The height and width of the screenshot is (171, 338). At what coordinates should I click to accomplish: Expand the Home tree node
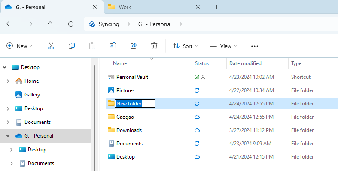[8, 81]
